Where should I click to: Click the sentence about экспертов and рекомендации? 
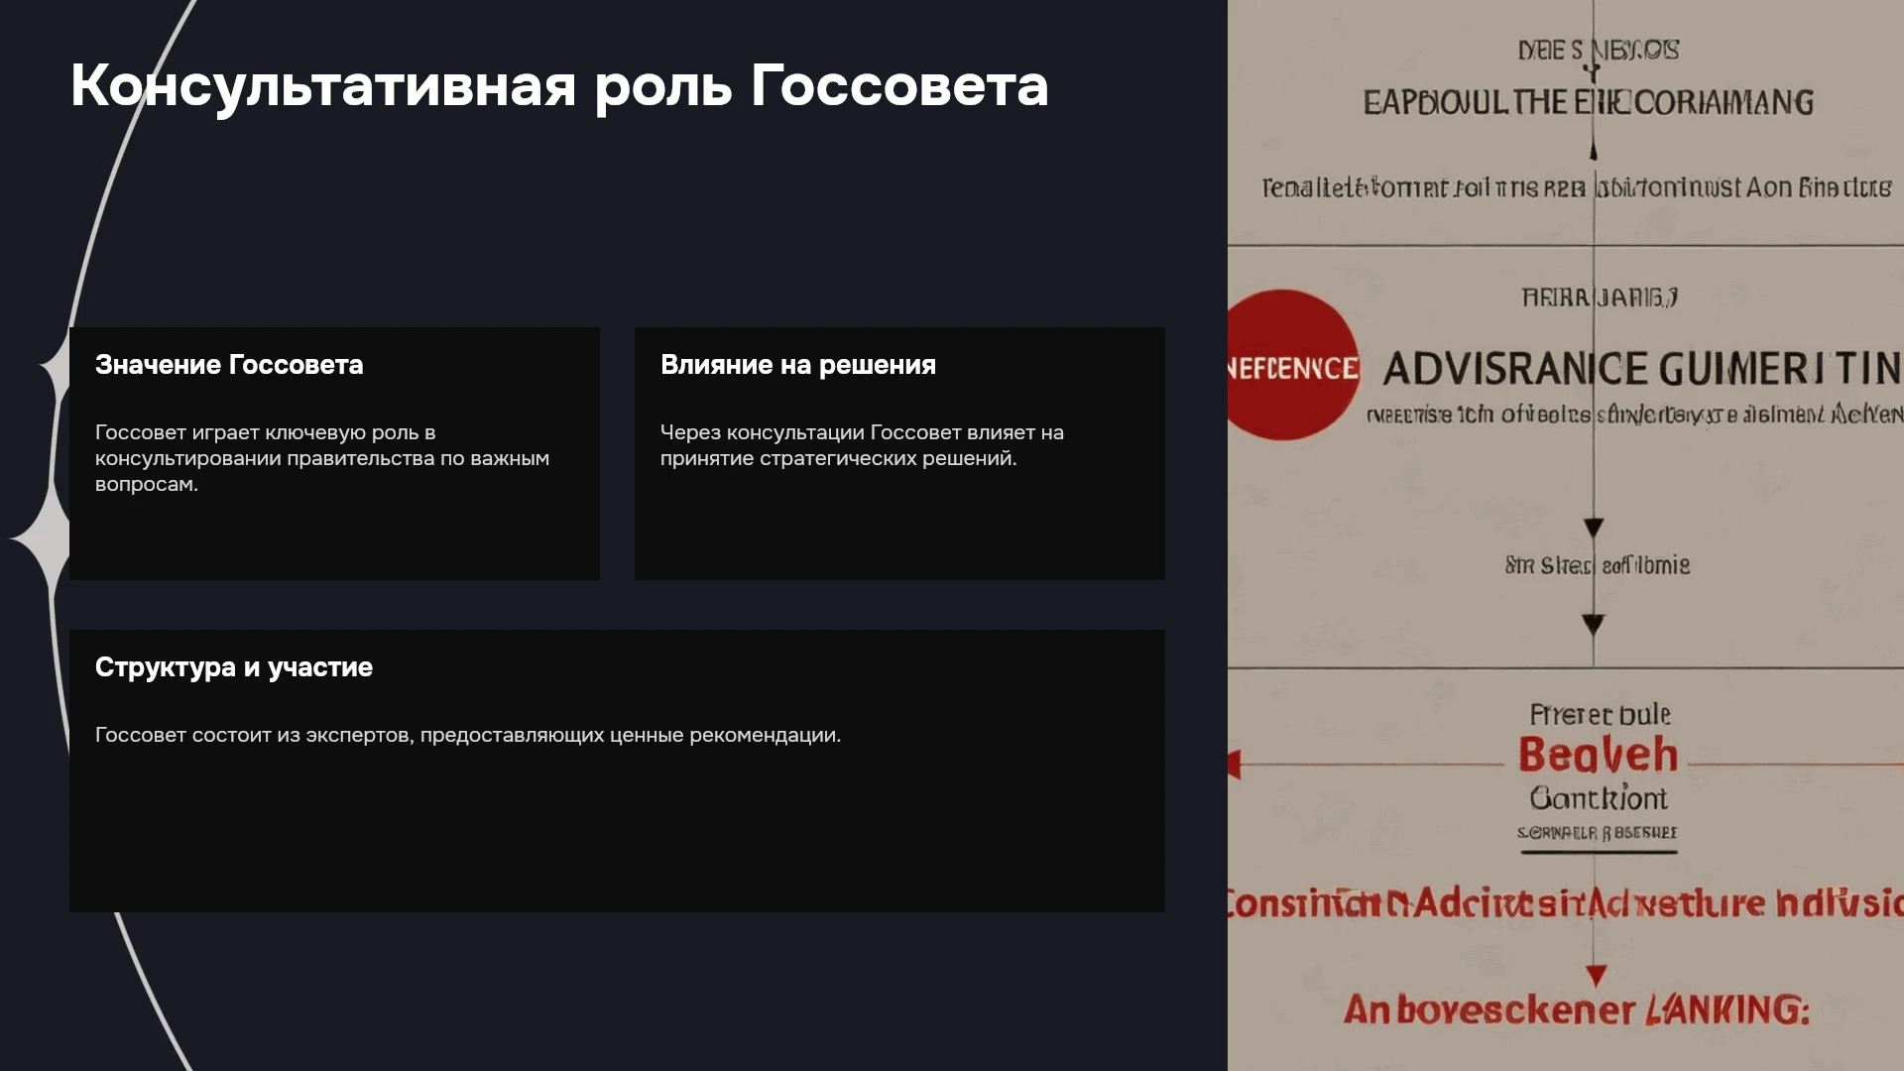pyautogui.click(x=468, y=735)
